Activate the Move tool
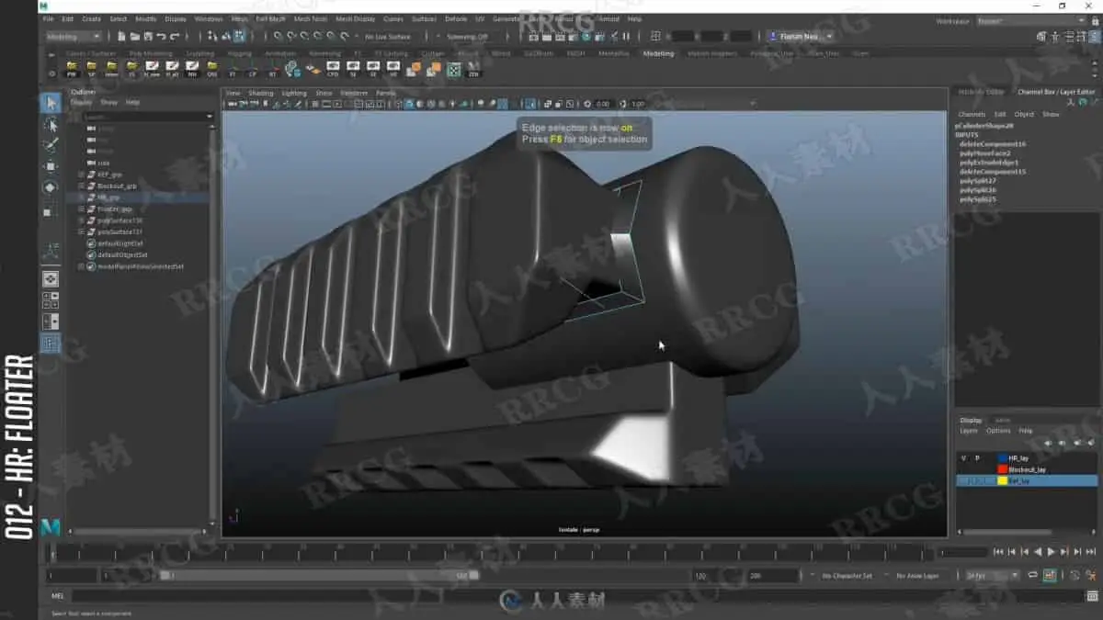The image size is (1103, 620). pos(51,167)
